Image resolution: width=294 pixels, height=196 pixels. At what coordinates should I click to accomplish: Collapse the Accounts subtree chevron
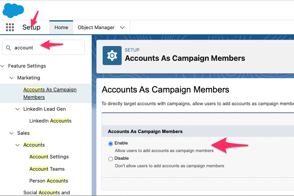[17, 145]
